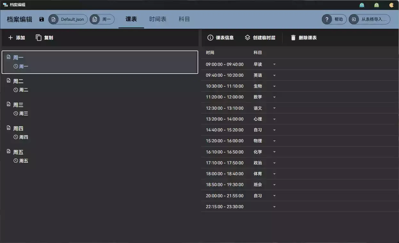Viewport: 399px width, 243px height.
Task: Open subject dropdown for the 体育 row
Action: coord(274,174)
